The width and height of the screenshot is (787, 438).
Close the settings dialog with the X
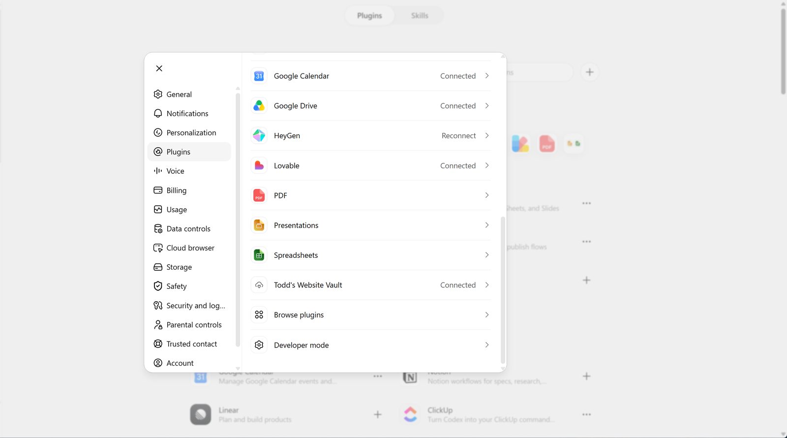(x=159, y=68)
